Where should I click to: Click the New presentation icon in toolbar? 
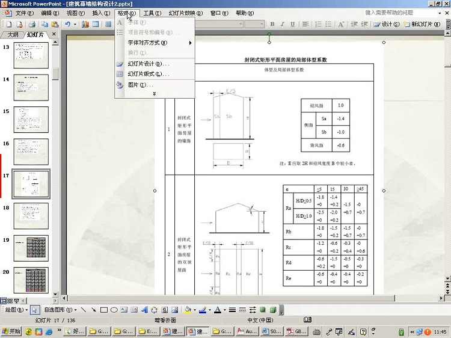(9, 24)
